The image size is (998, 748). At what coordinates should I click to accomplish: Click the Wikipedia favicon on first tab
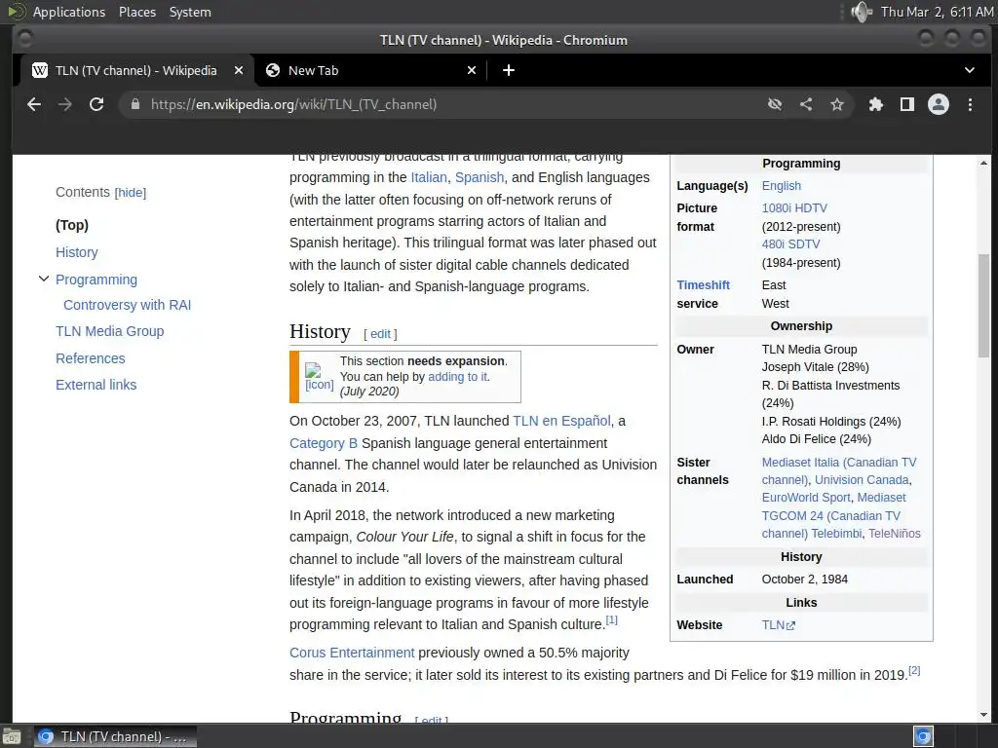point(39,70)
